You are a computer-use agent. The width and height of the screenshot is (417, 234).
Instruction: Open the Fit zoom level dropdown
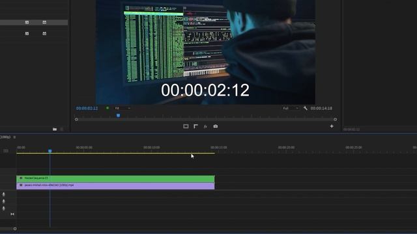pos(122,109)
